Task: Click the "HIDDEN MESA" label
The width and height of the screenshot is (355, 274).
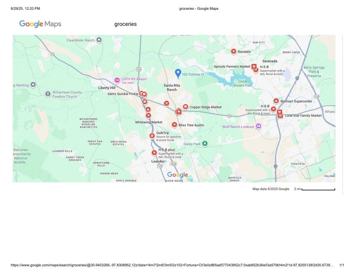Action: [x=109, y=173]
